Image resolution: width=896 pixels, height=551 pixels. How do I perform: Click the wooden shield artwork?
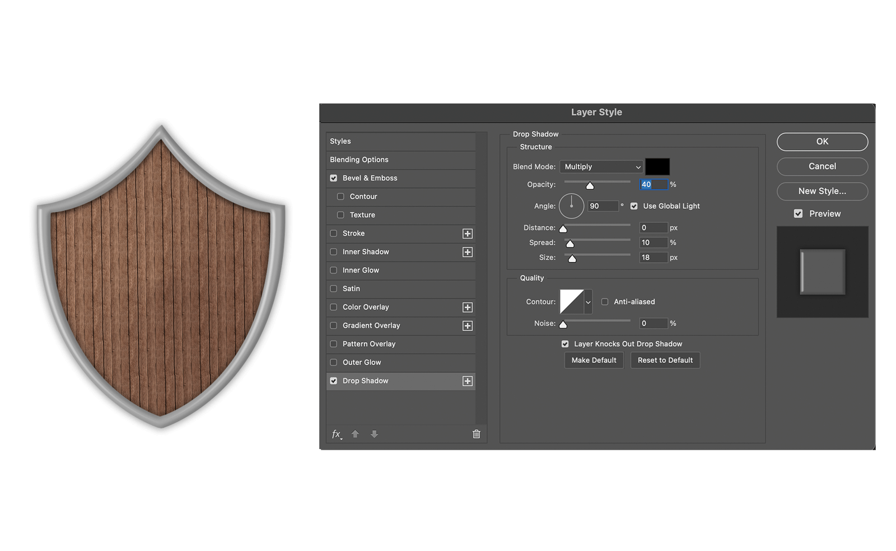coord(161,277)
